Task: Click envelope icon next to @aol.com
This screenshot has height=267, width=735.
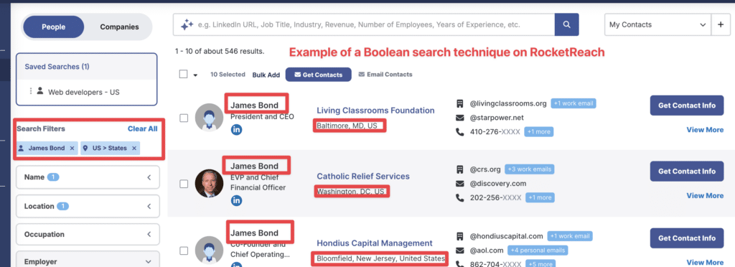Action: 460,250
